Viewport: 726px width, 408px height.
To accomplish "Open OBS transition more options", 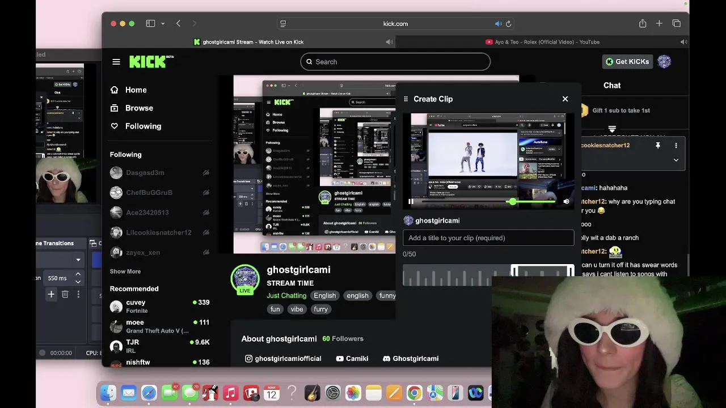I will point(78,294).
